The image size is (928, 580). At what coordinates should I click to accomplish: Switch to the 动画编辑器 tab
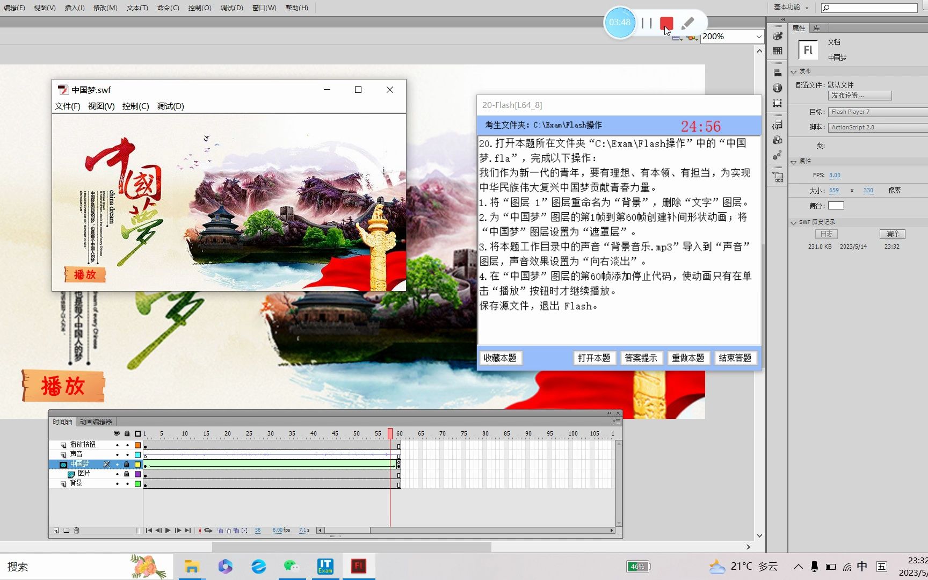(x=96, y=422)
